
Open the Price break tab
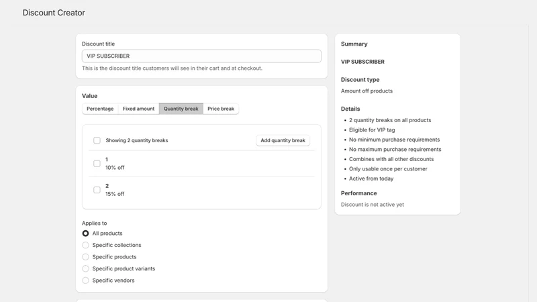(221, 109)
